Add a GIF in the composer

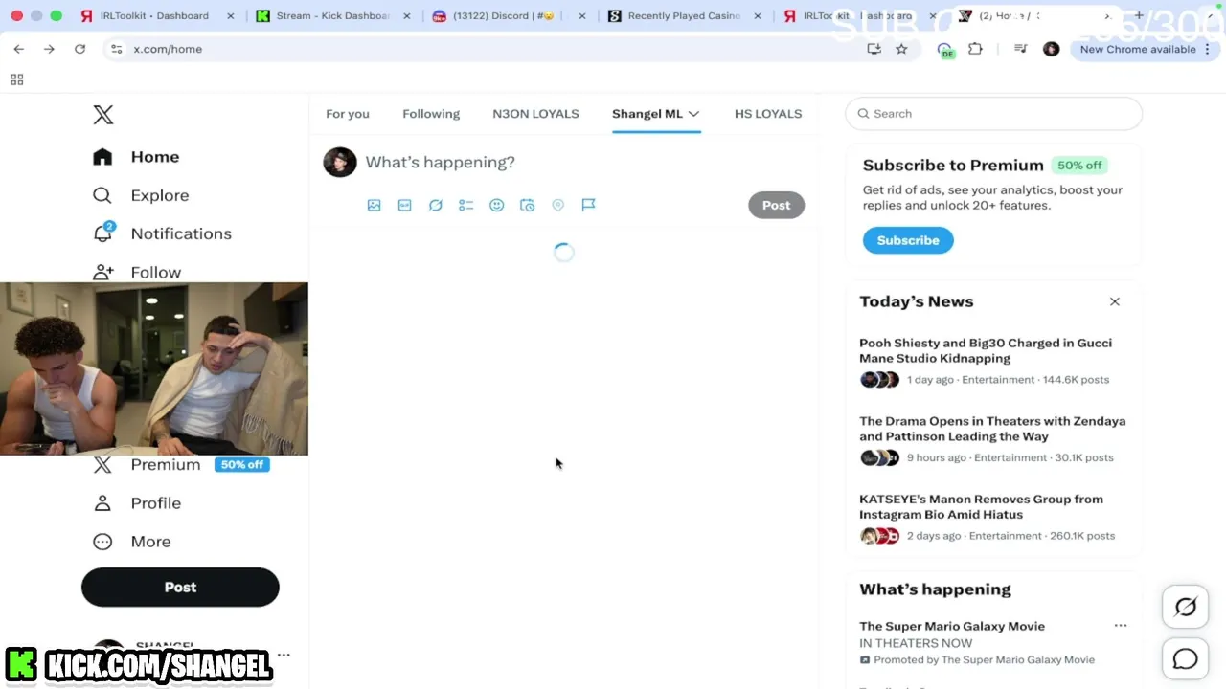(405, 205)
